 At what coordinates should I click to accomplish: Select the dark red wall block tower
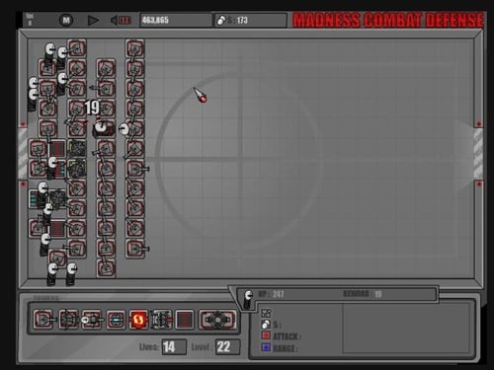184,320
